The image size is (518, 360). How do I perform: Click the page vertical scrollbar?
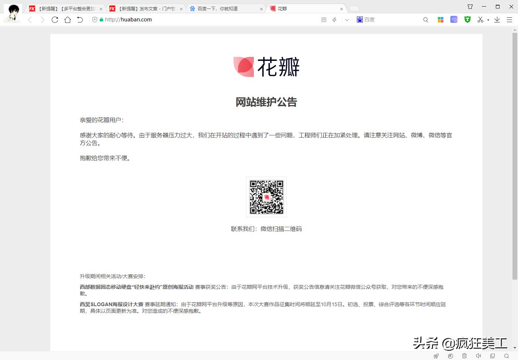[x=515, y=155]
